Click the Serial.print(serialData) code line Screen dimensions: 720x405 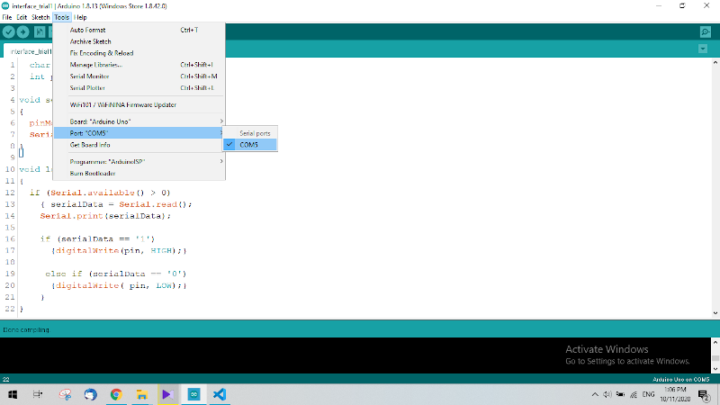(x=105, y=216)
